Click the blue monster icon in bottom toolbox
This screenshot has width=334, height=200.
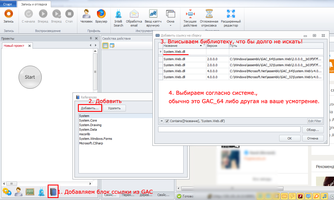pos(41,192)
